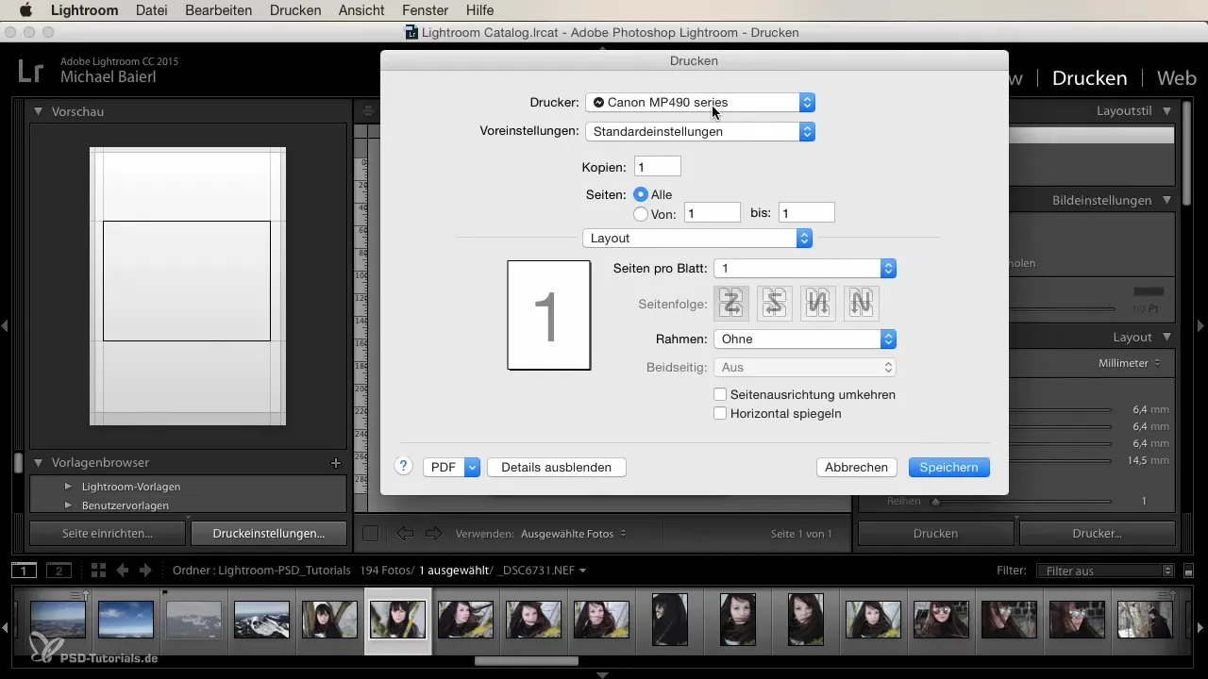The image size is (1208, 679).
Task: Go to previous page arrow in toolbar
Action: (x=405, y=534)
